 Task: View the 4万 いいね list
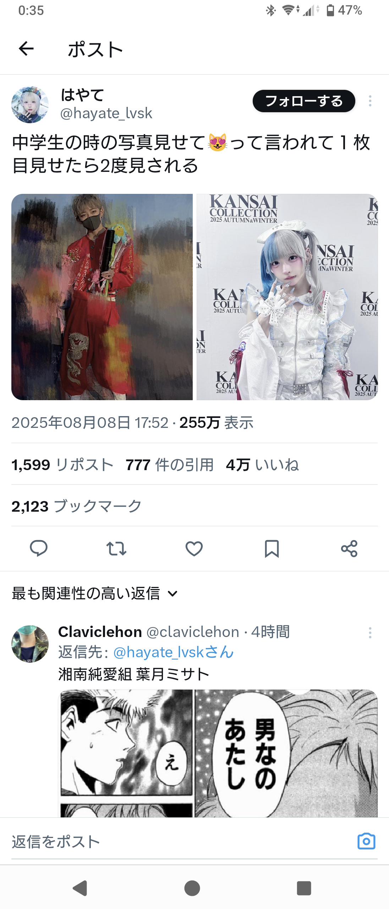click(262, 464)
